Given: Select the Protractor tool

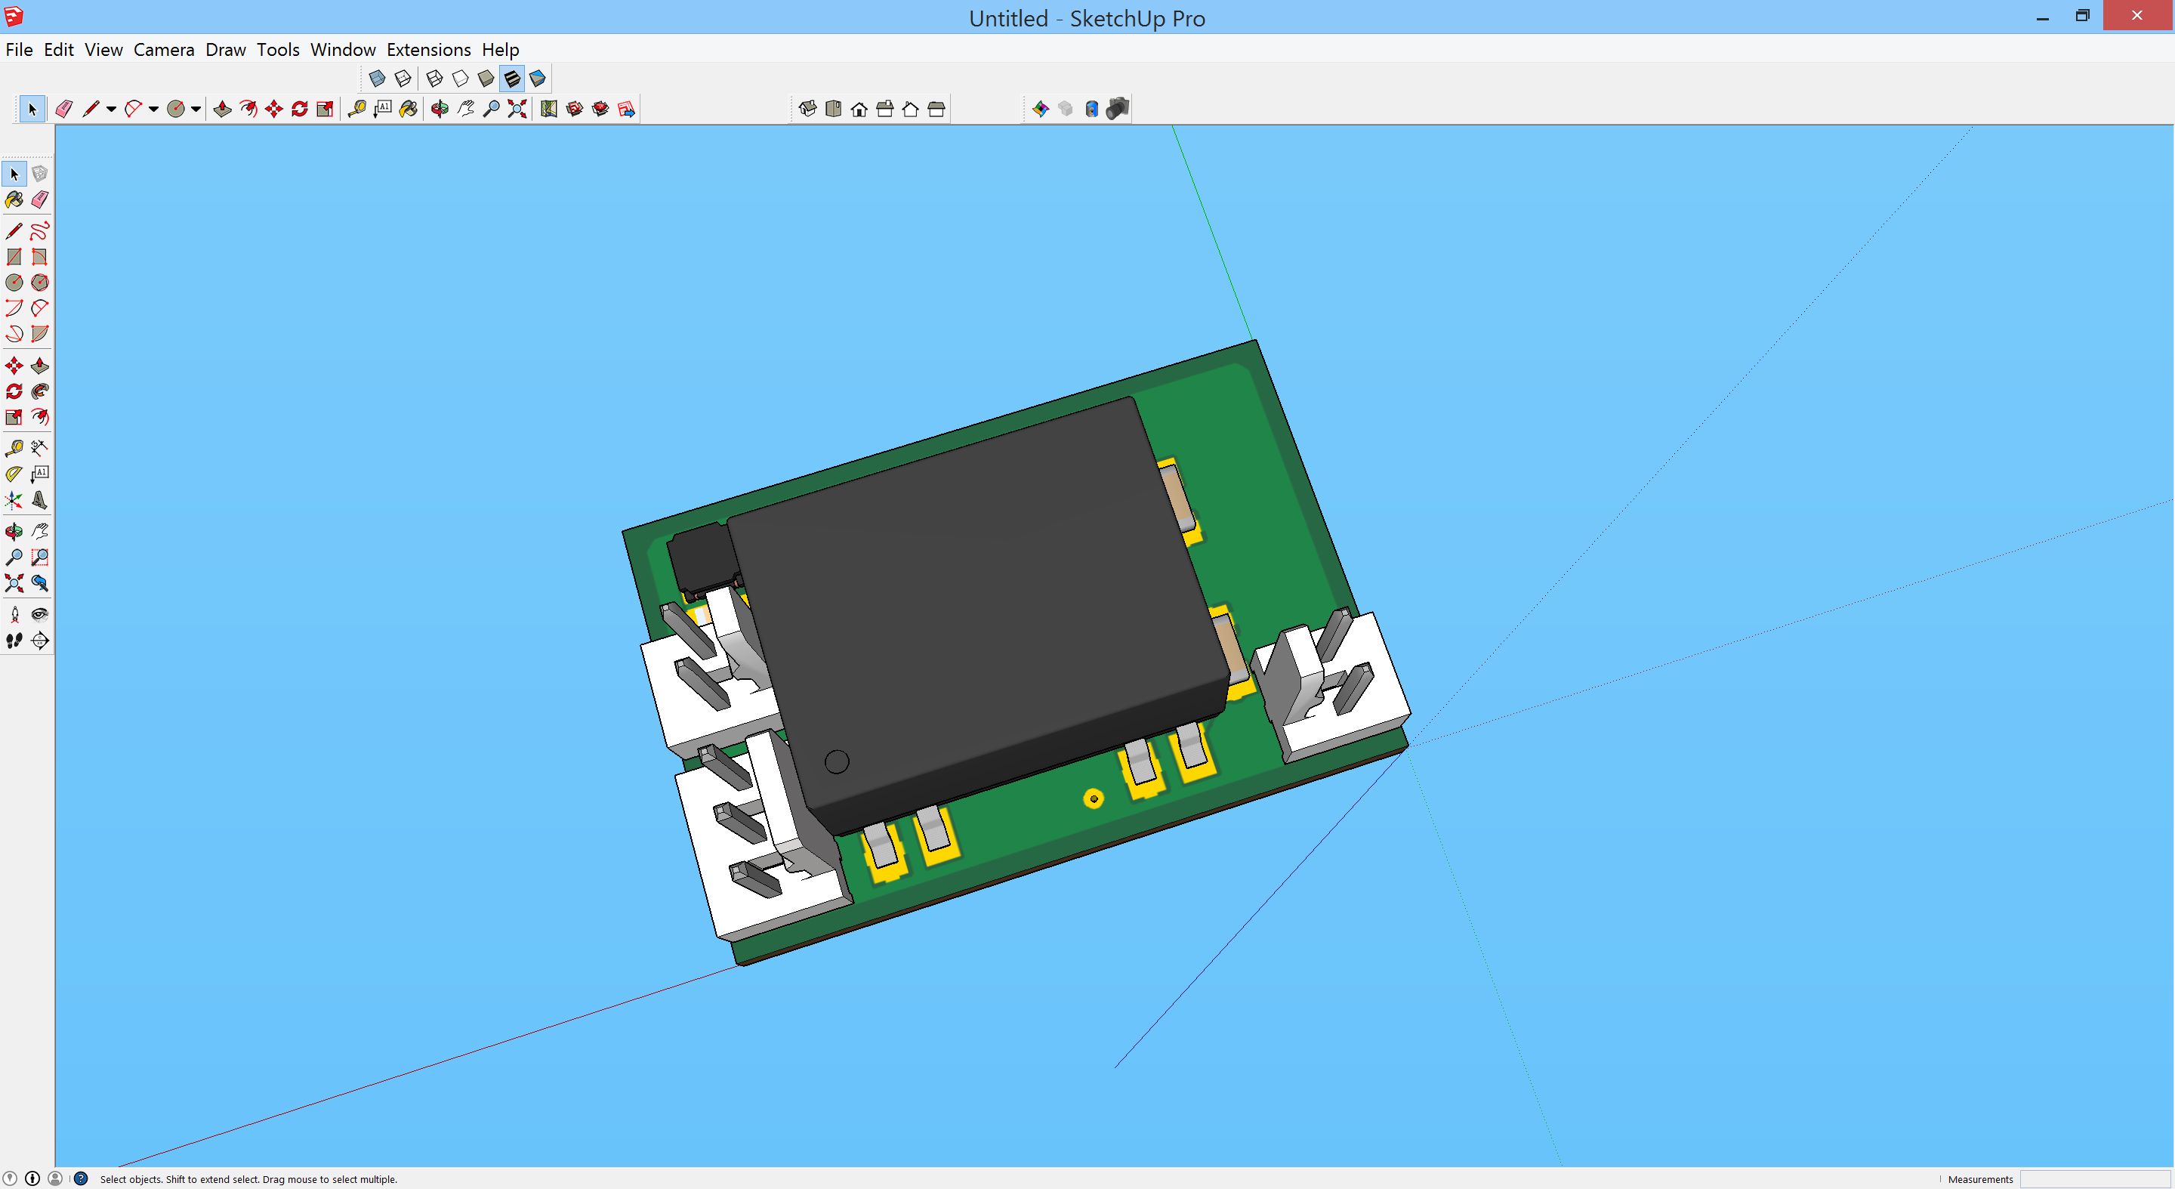Looking at the screenshot, I should pos(14,474).
